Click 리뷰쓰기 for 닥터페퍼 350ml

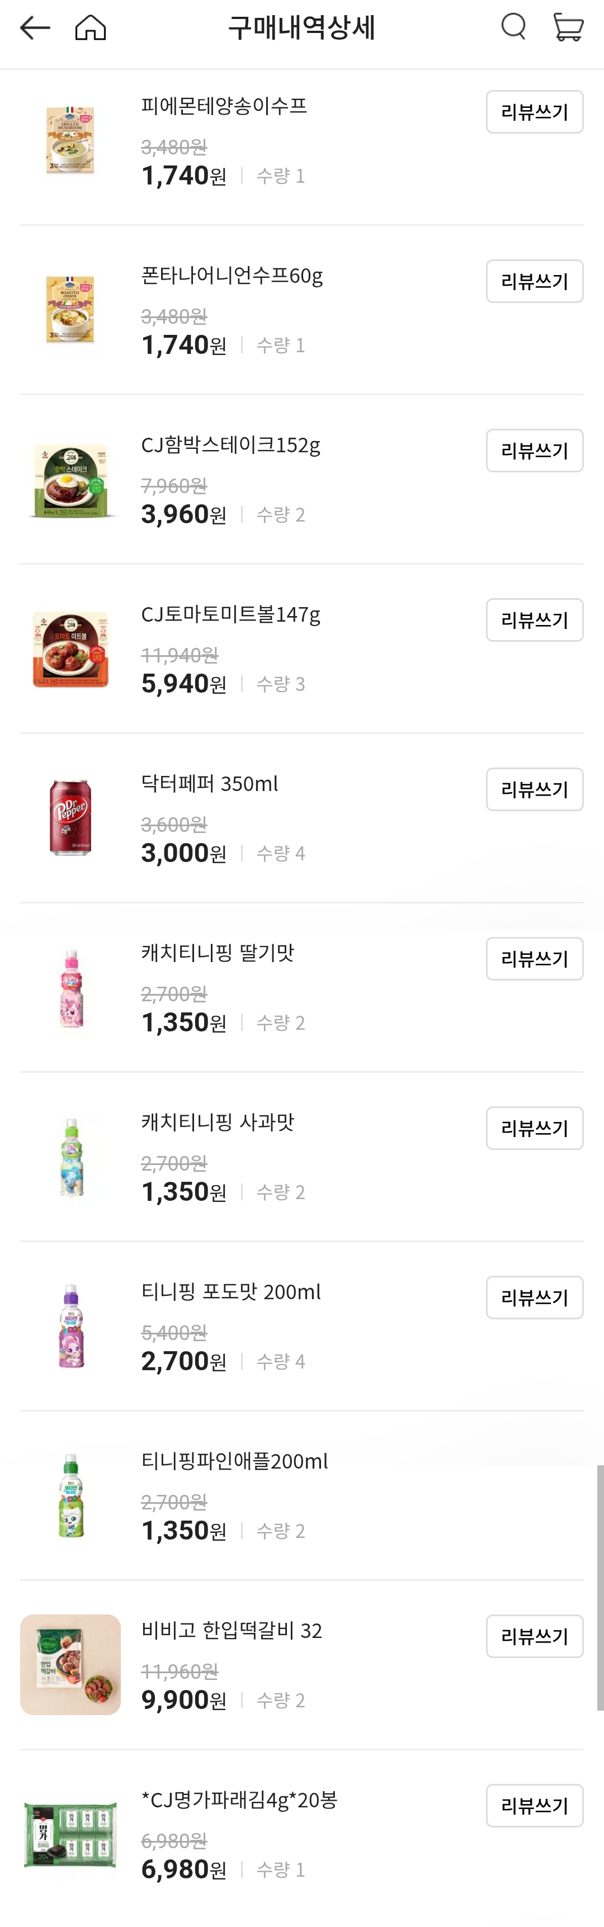[535, 789]
